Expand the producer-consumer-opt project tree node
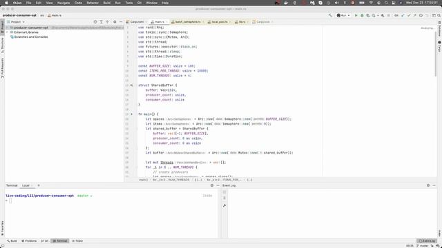 (8, 28)
